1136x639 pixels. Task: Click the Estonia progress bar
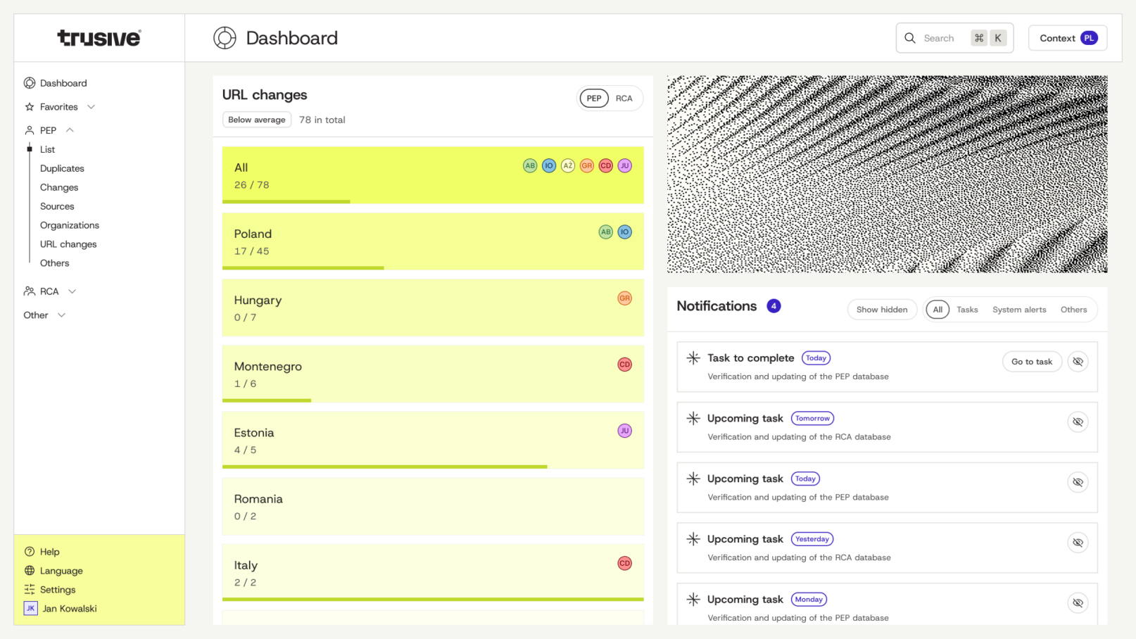click(384, 467)
